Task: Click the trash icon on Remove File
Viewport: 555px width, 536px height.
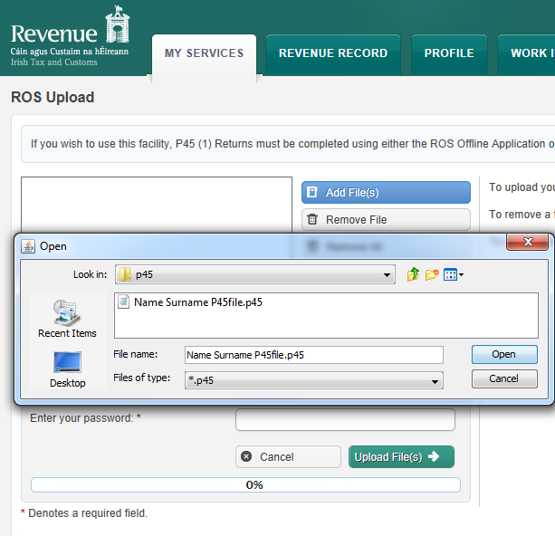Action: click(312, 219)
